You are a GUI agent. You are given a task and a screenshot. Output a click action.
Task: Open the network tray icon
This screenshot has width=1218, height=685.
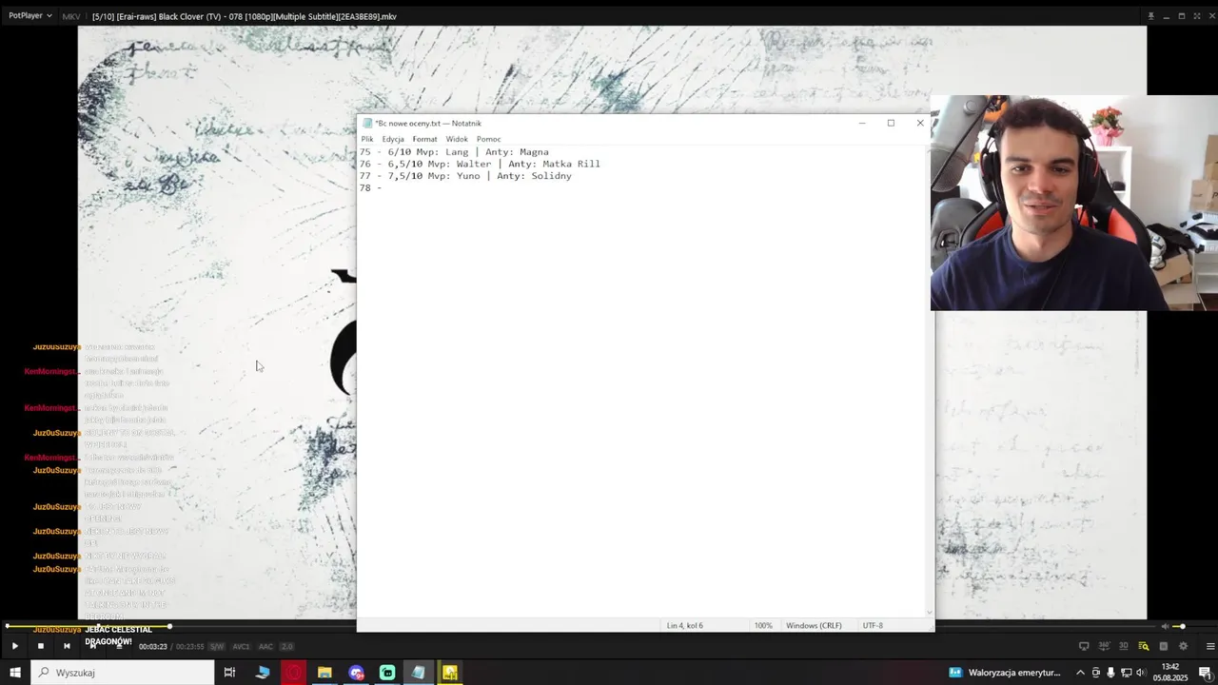click(x=1127, y=673)
